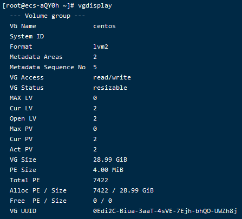Click the PE Size value 4.00 MiB
The width and height of the screenshot is (242, 219).
pos(108,170)
